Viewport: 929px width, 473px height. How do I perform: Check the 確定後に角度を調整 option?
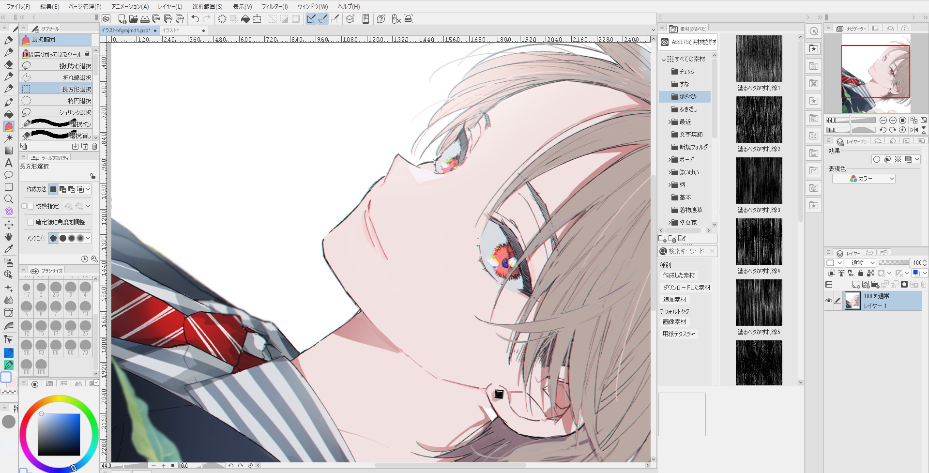pos(30,222)
